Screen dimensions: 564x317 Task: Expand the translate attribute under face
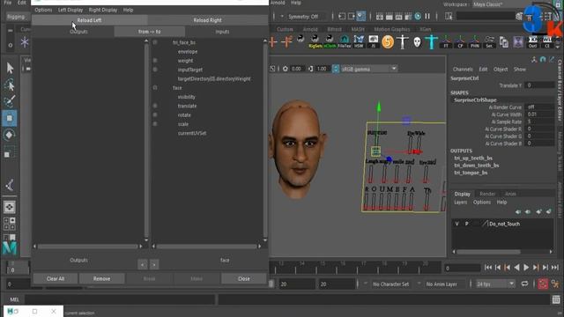155,106
